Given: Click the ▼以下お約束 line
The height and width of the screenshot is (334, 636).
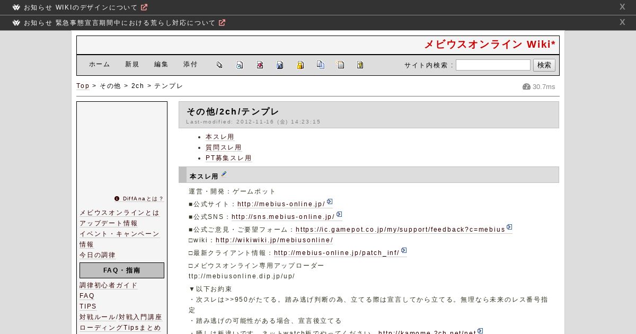Looking at the screenshot, I should click(210, 289).
